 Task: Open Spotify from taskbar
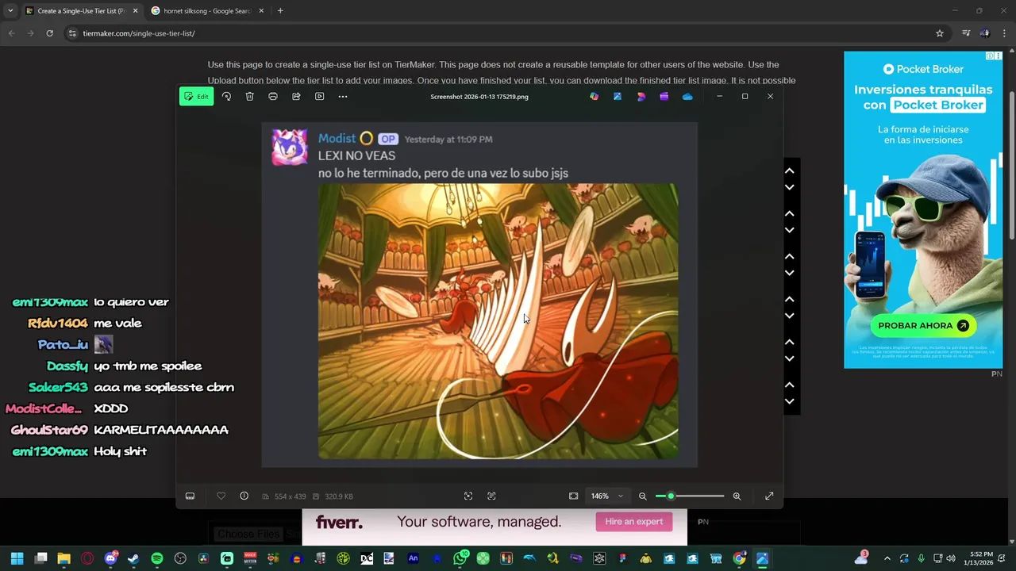coord(157,559)
